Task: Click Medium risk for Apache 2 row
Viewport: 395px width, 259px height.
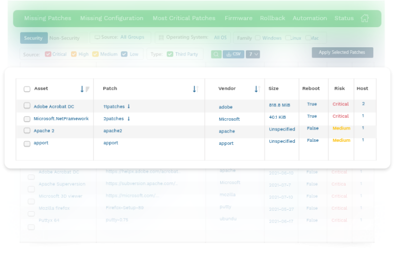Action: pyautogui.click(x=342, y=128)
